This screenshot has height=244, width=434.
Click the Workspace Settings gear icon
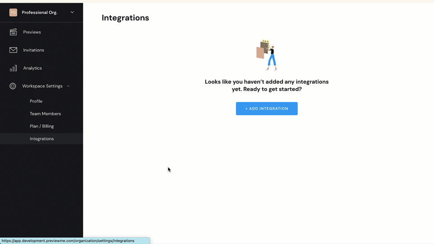point(13,86)
